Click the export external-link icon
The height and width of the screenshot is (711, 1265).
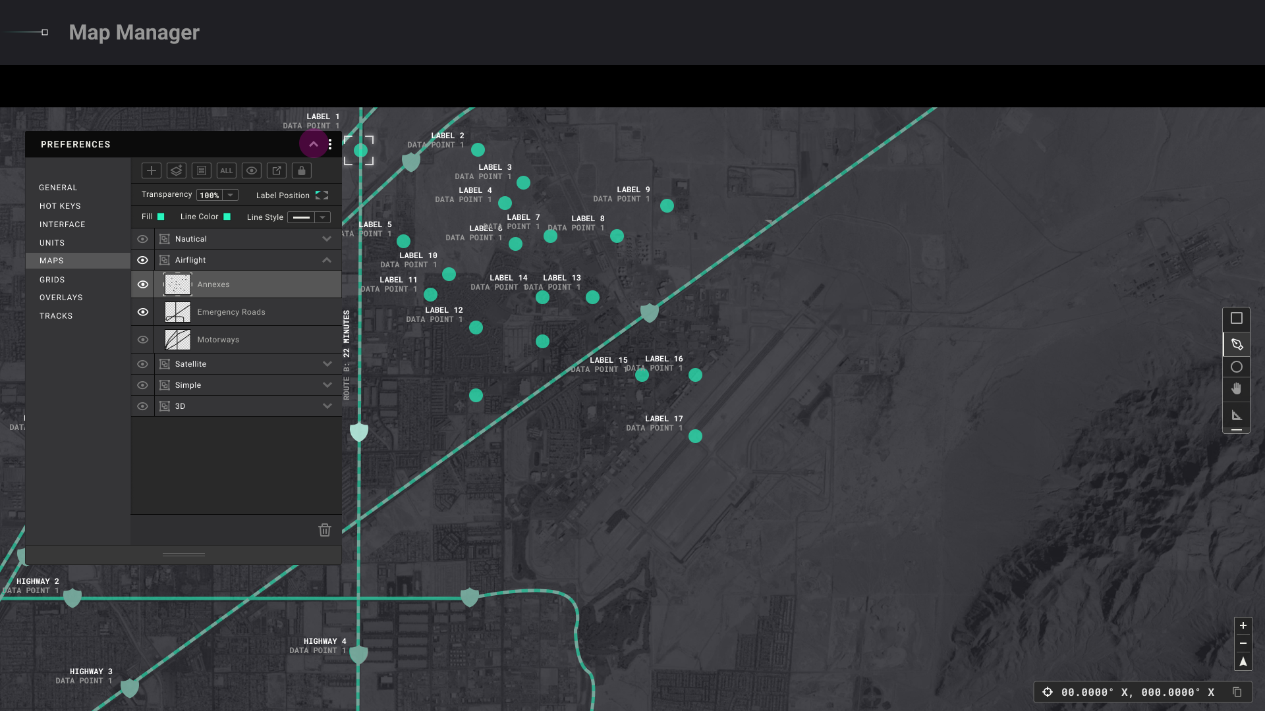pyautogui.click(x=277, y=171)
